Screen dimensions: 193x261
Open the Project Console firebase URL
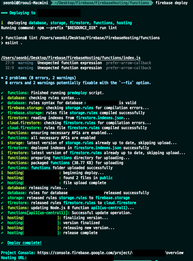coord(110,253)
